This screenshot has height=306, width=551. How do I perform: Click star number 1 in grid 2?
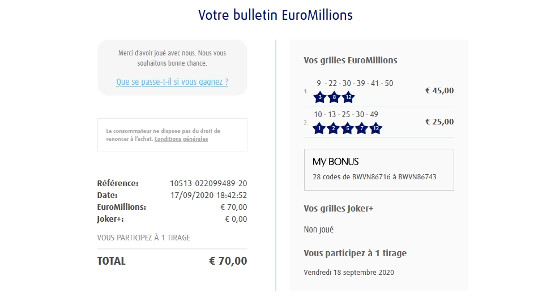[319, 128]
